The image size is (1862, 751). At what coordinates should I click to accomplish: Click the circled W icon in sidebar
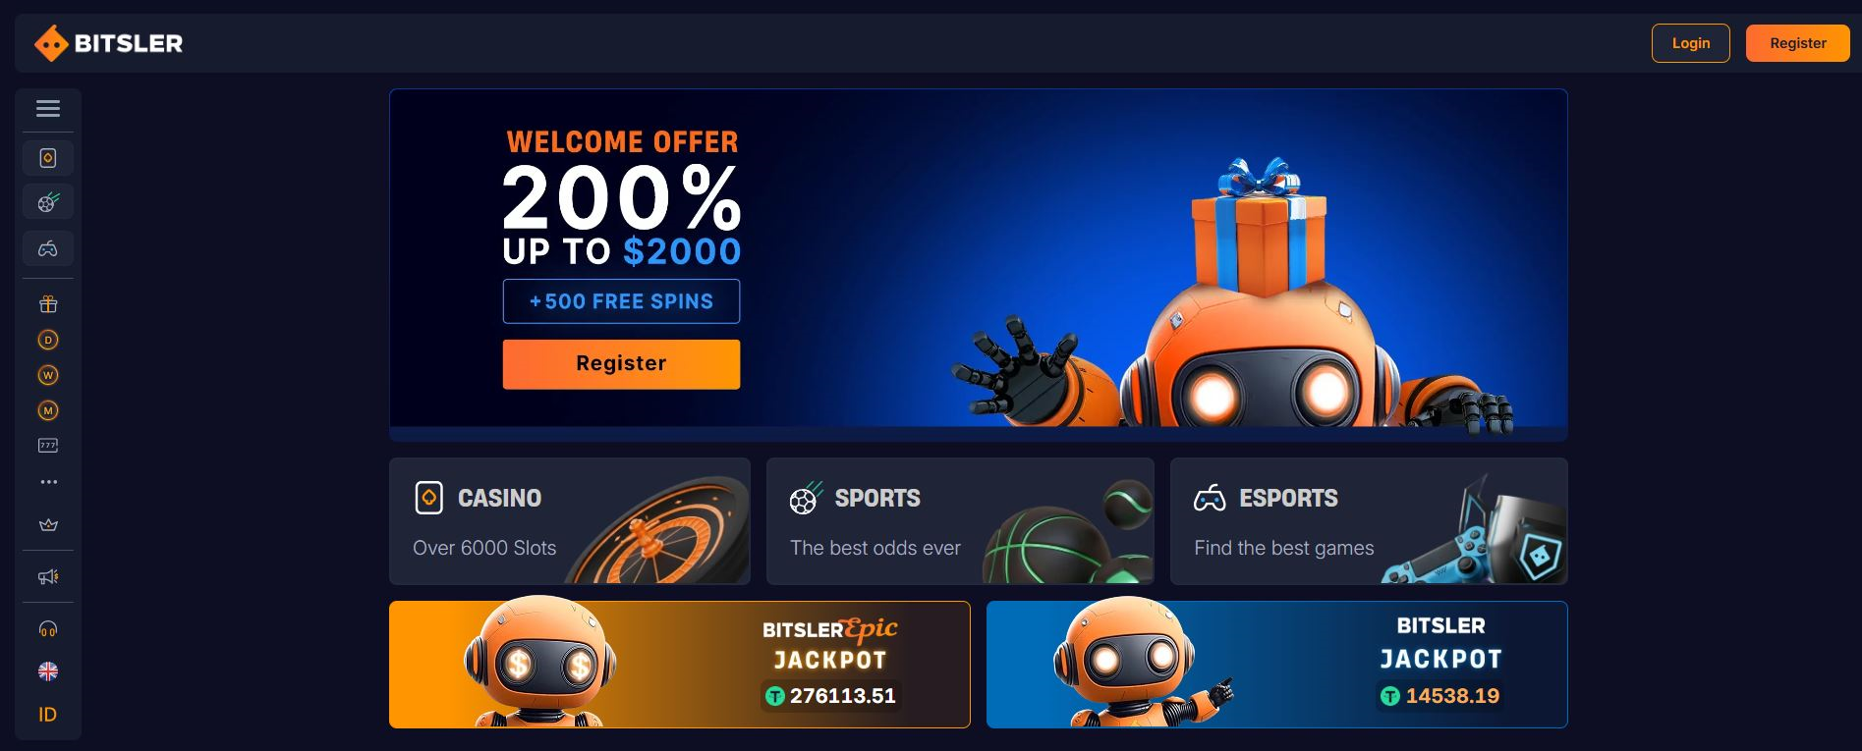click(x=48, y=375)
